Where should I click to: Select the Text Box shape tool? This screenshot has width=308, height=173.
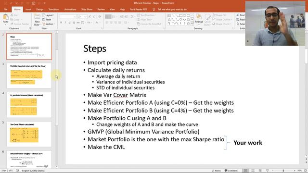pos(169,15)
